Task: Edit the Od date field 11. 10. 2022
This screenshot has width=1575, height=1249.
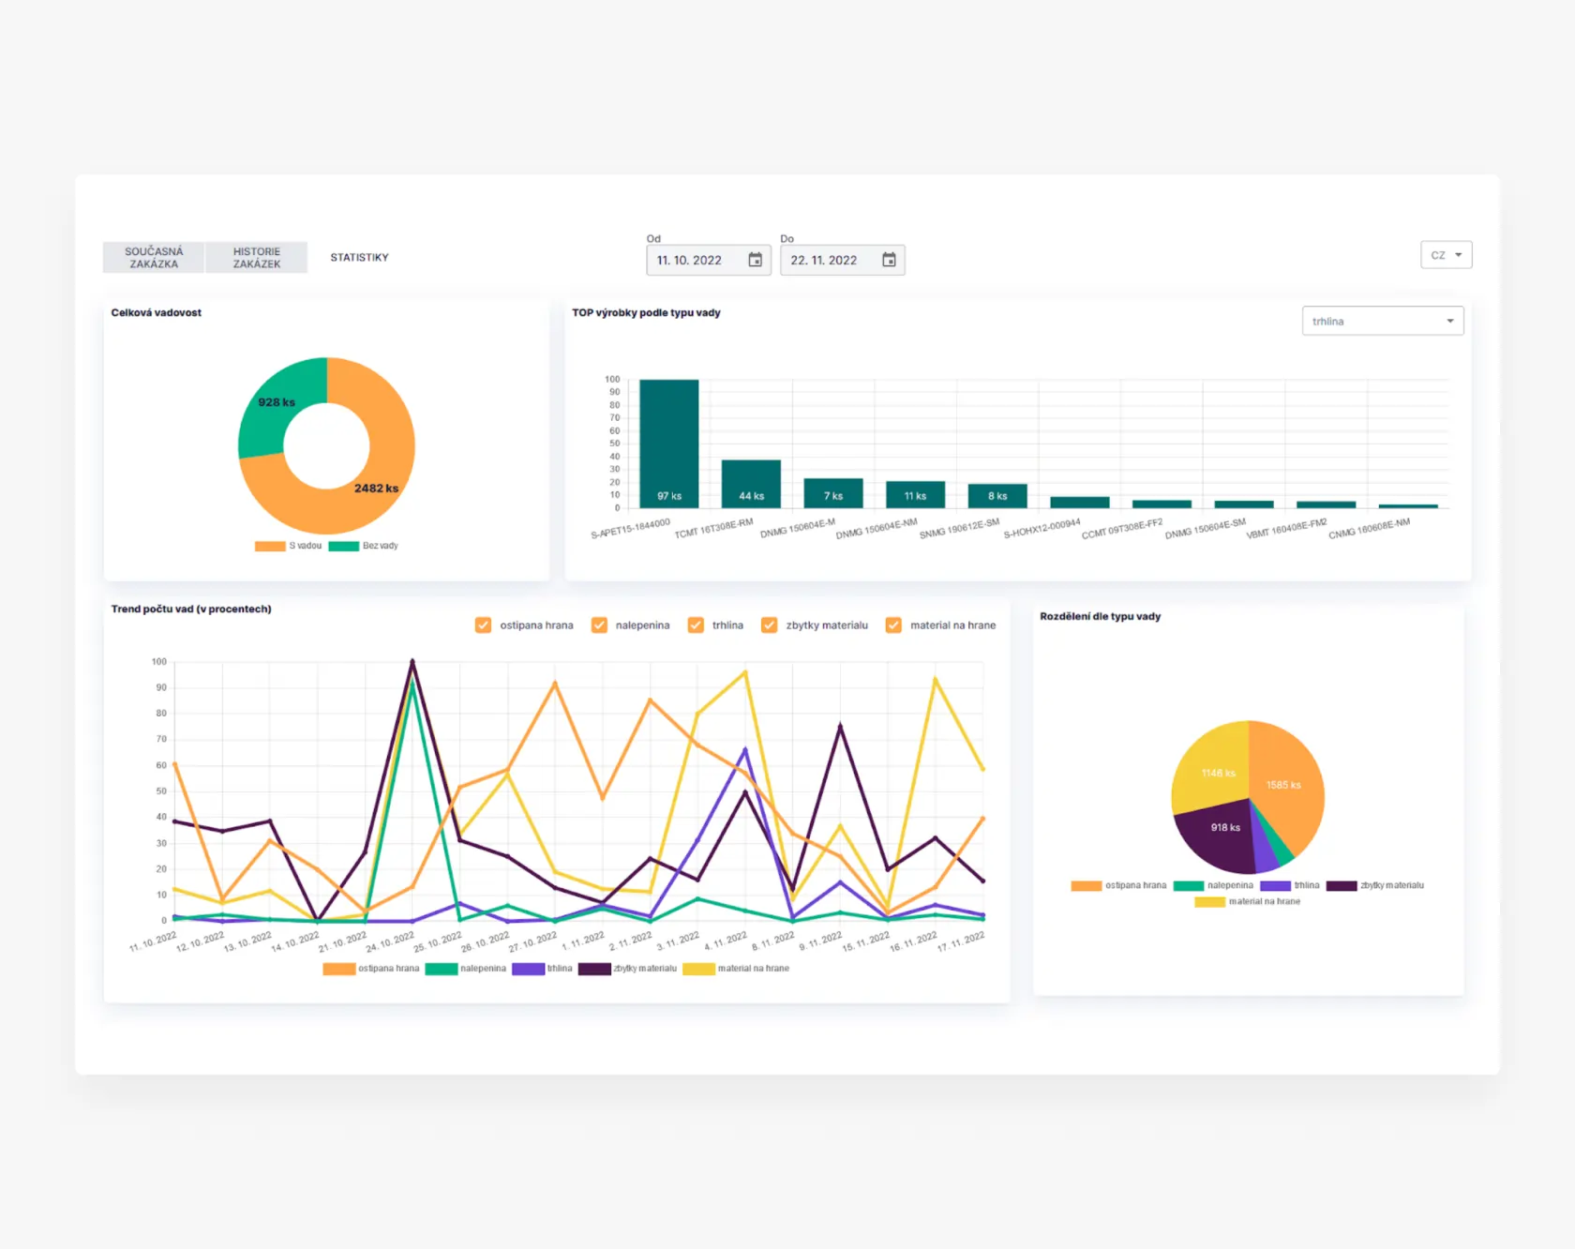Action: tap(709, 260)
